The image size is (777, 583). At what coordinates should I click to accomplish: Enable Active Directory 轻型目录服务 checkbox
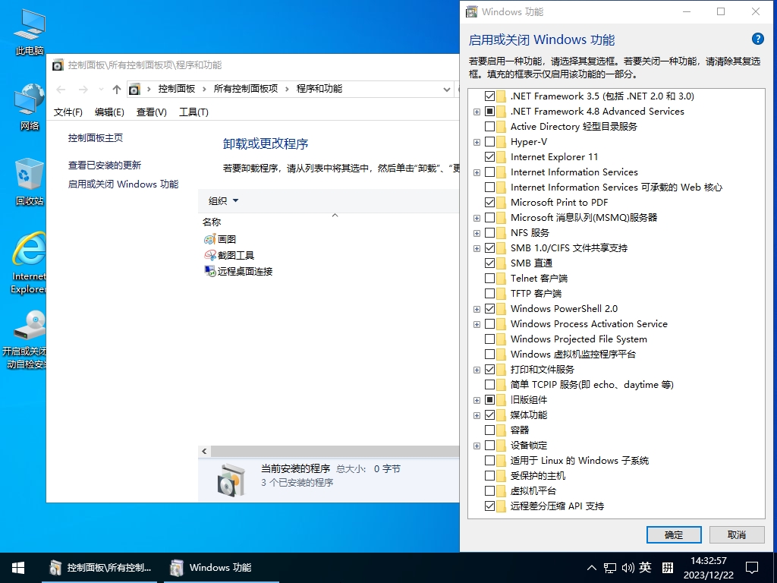(489, 127)
